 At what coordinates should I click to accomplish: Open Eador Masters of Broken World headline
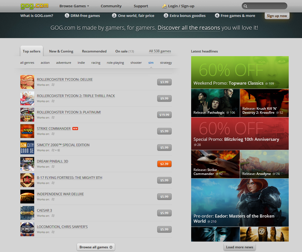(x=240, y=202)
